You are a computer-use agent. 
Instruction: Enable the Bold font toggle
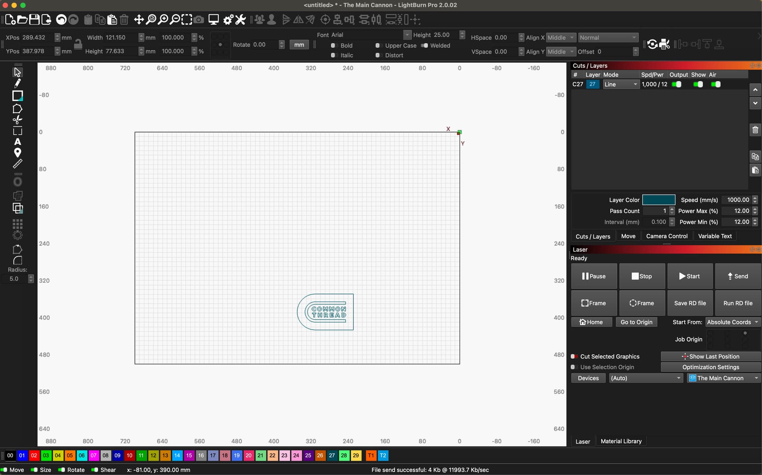click(x=333, y=46)
